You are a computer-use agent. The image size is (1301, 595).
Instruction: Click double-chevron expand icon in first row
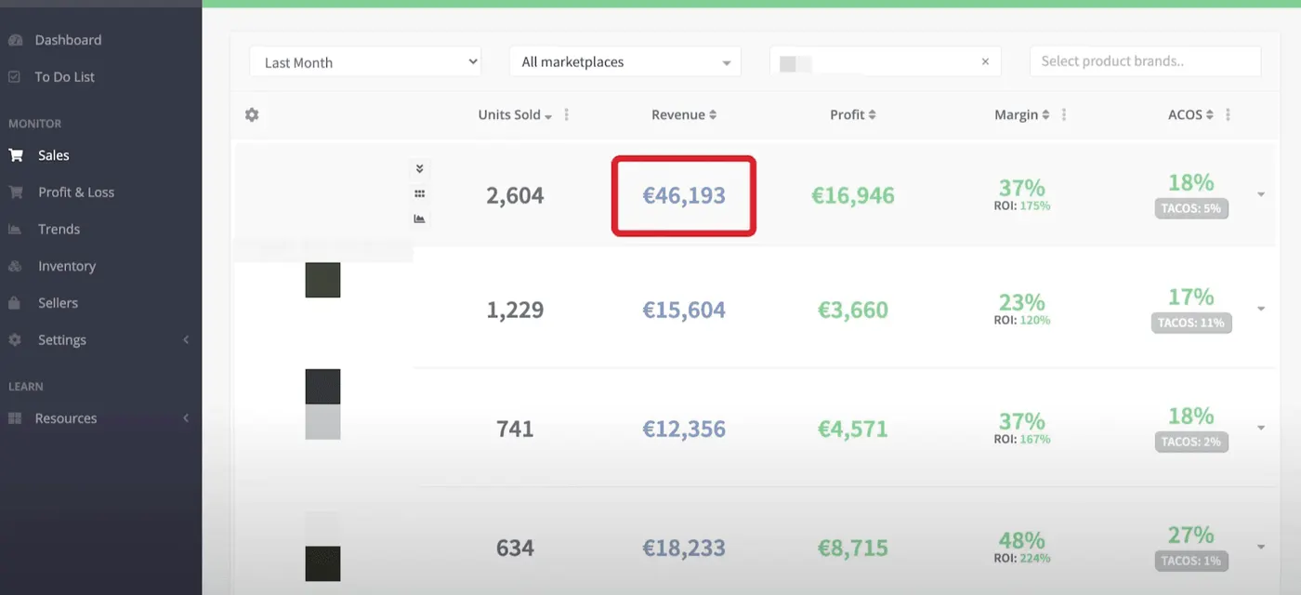pos(419,169)
